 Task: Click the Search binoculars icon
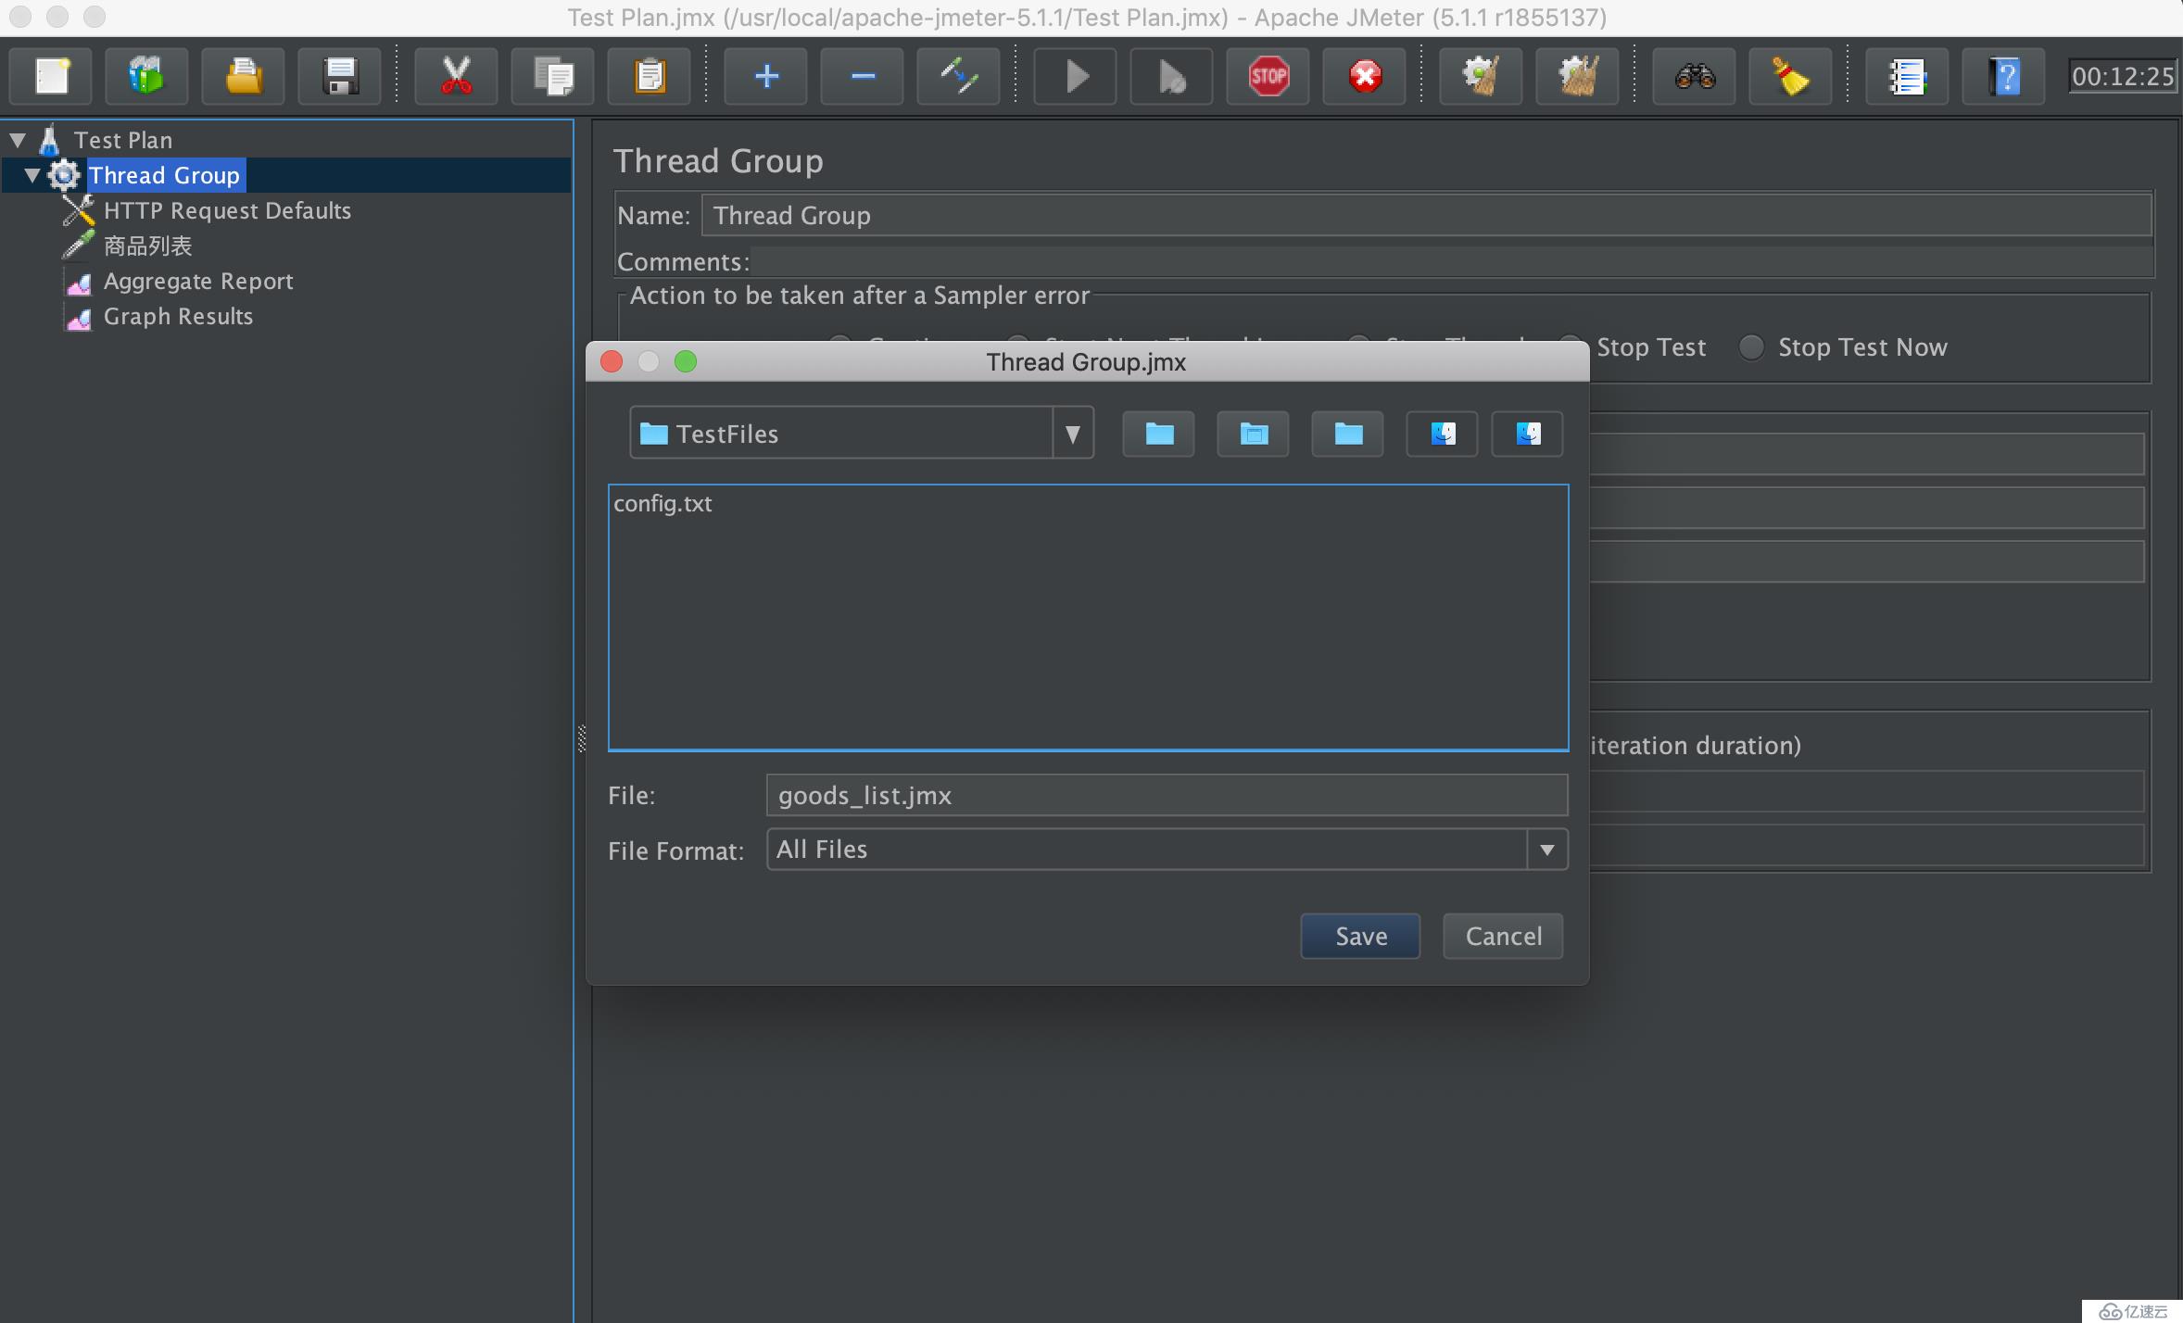(x=1697, y=78)
